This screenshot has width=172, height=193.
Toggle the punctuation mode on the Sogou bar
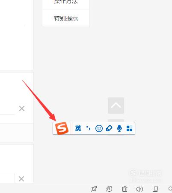click(x=88, y=128)
